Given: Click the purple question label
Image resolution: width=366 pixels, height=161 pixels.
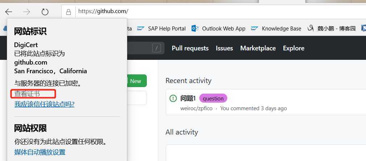Looking at the screenshot, I should pyautogui.click(x=213, y=98).
